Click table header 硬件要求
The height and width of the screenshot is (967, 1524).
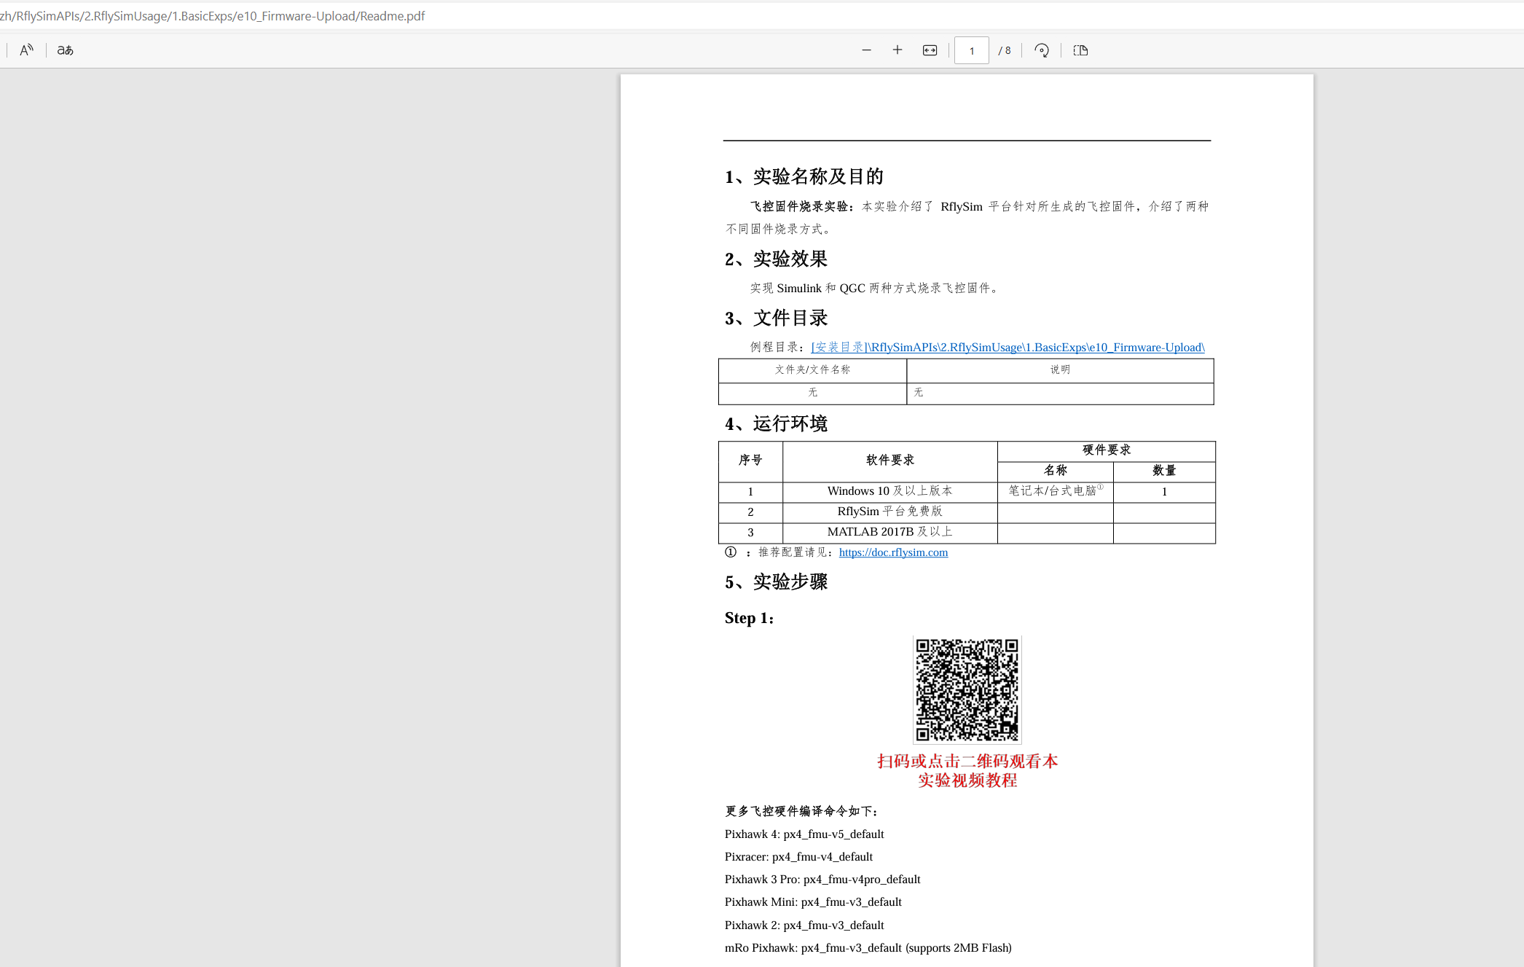tap(1106, 450)
